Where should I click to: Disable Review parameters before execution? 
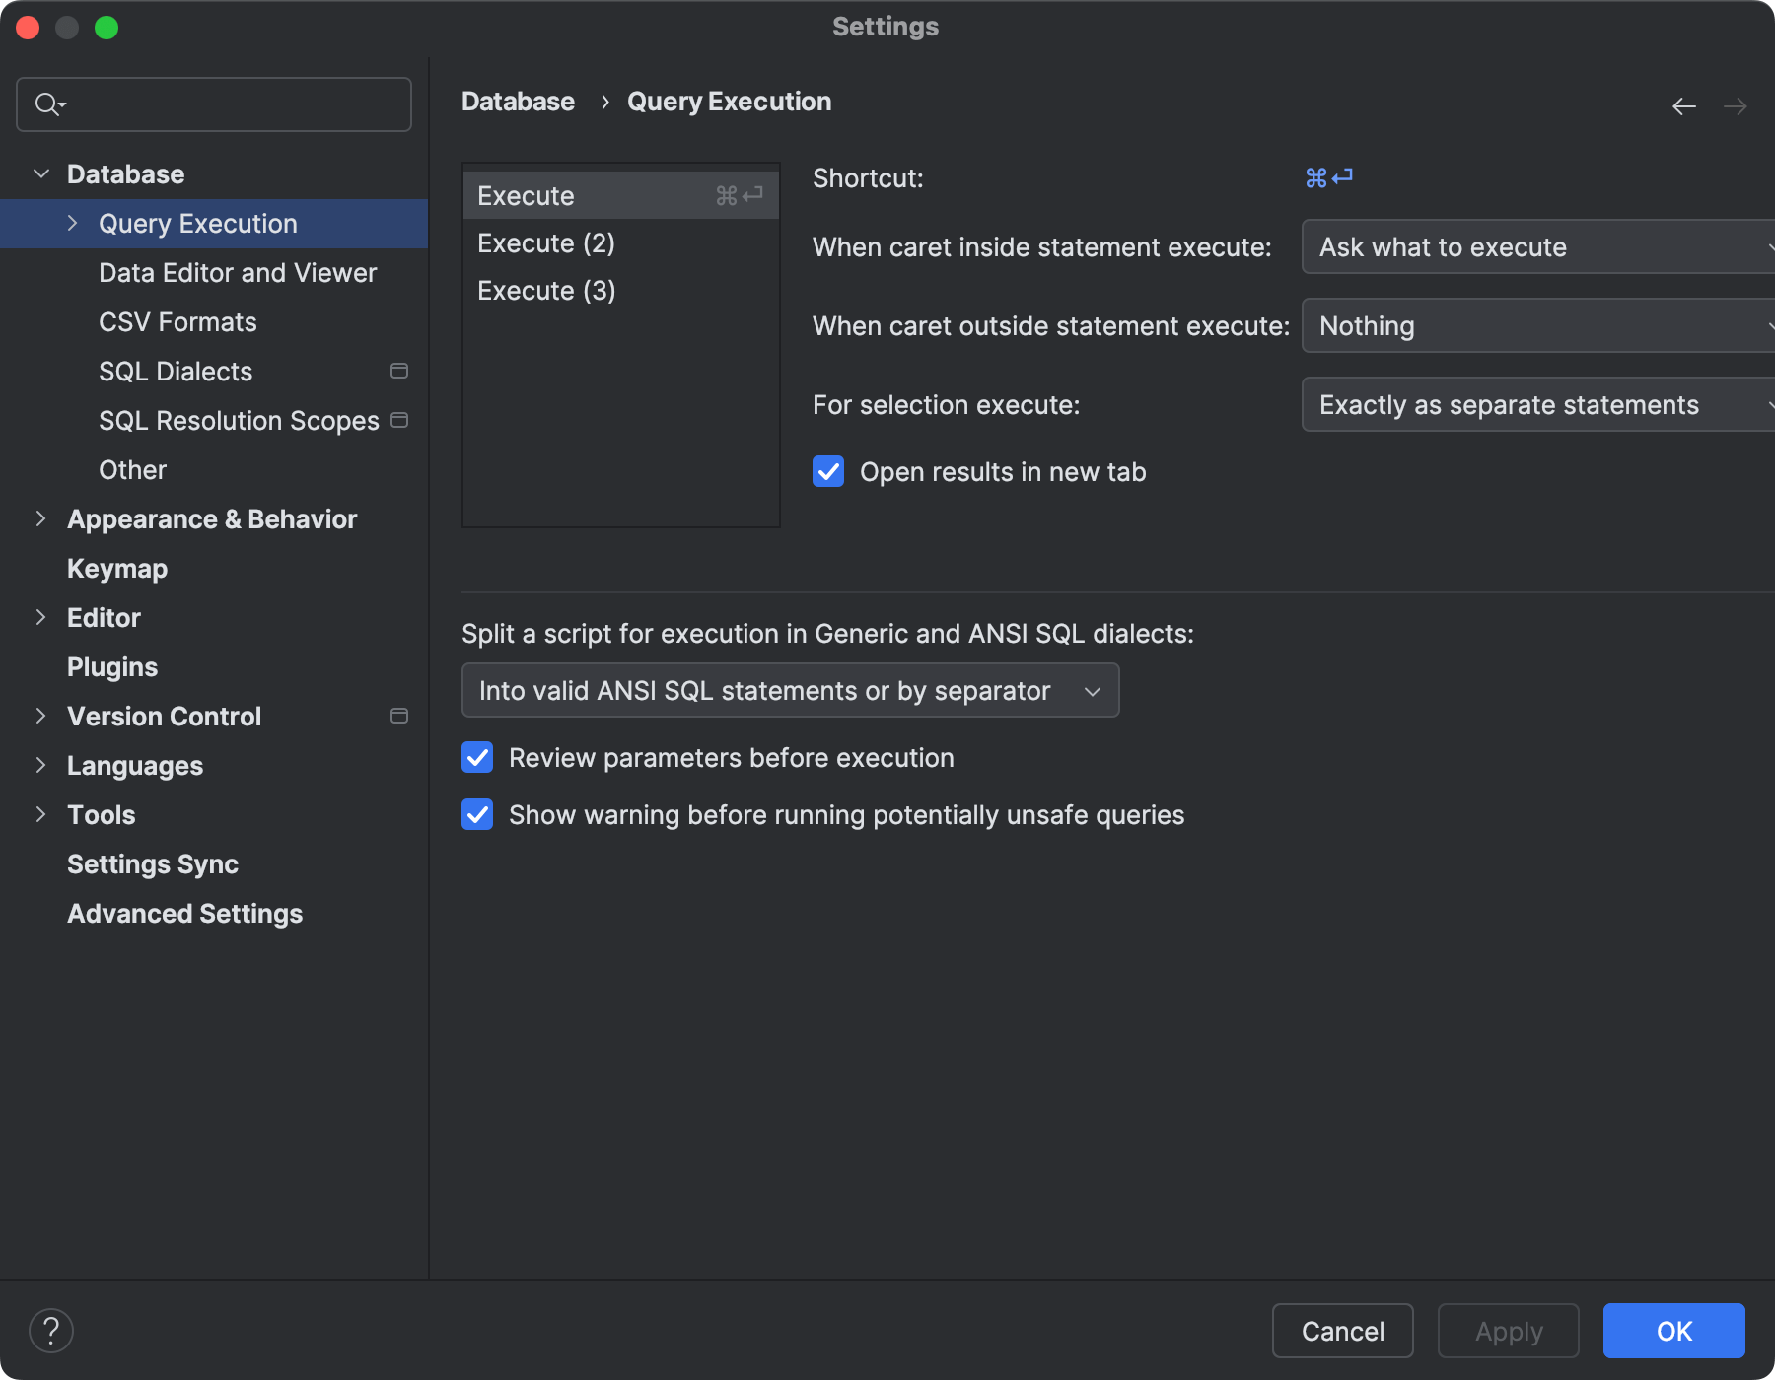(x=477, y=757)
